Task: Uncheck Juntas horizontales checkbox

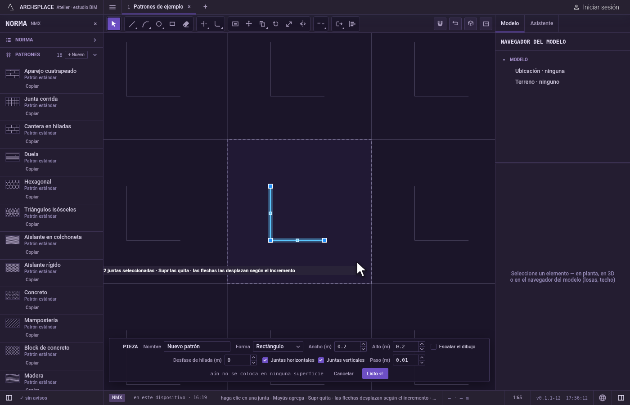Action: coord(265,360)
